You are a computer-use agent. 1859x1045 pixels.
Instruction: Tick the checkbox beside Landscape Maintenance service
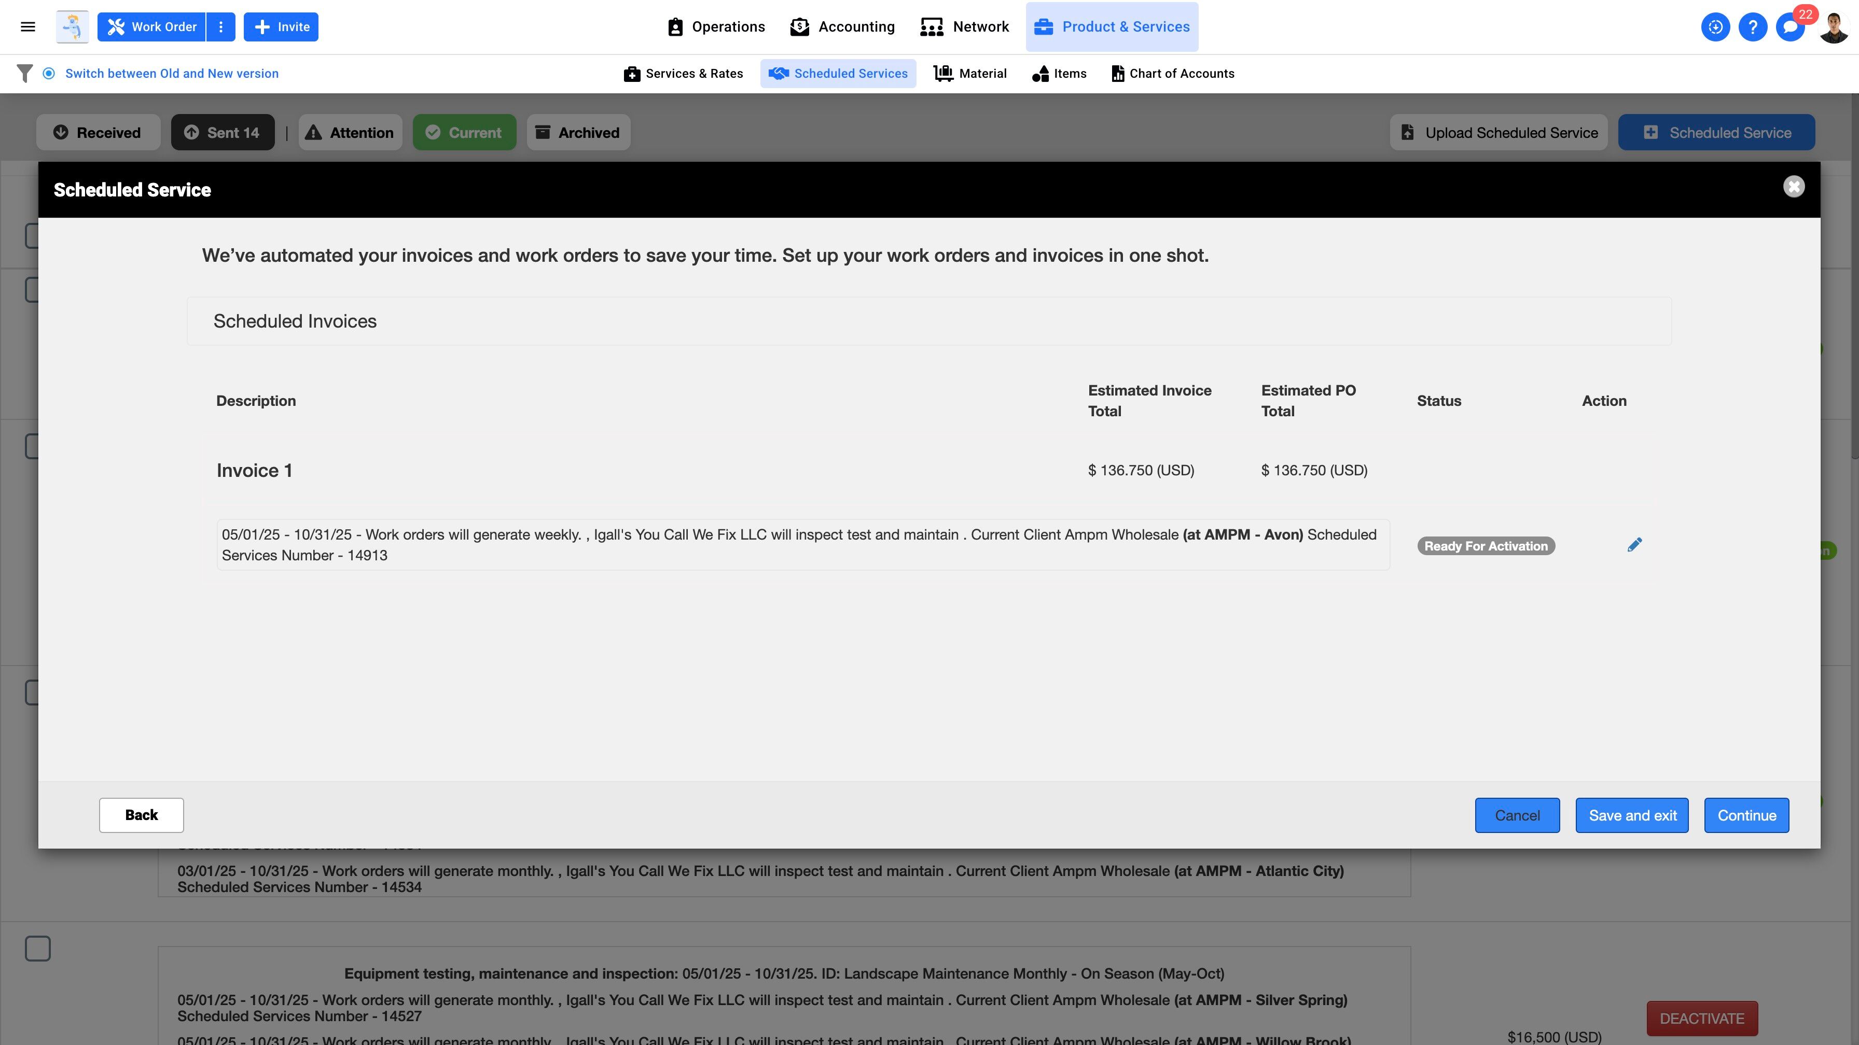click(x=37, y=949)
